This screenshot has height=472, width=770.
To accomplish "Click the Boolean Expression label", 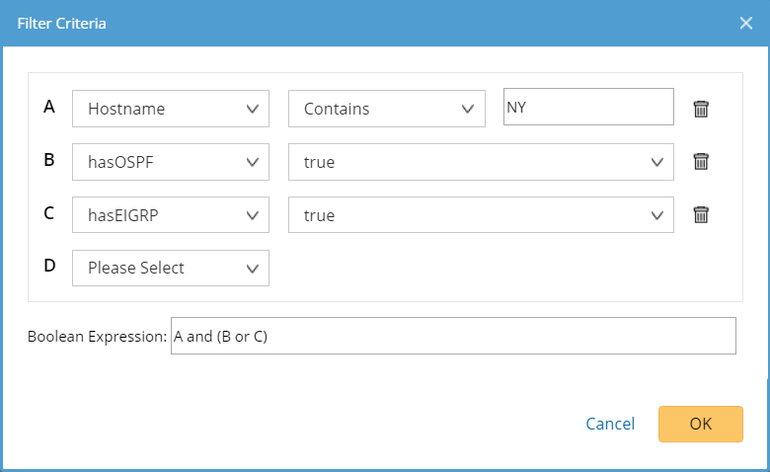I will pyautogui.click(x=97, y=337).
